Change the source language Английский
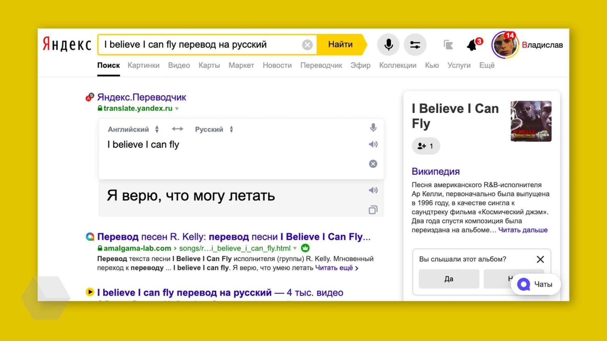 pos(133,129)
